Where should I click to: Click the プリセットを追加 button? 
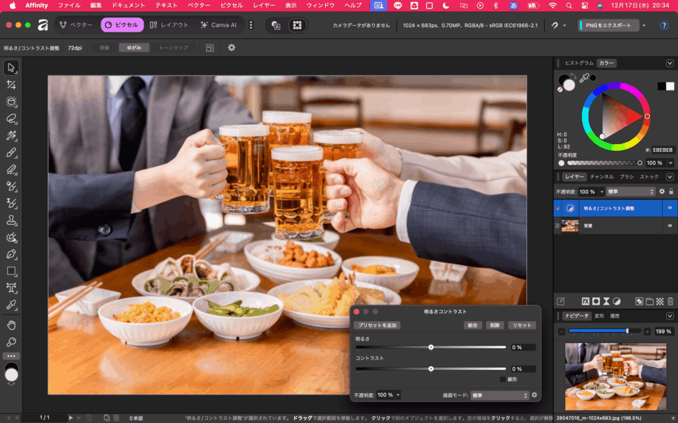377,325
